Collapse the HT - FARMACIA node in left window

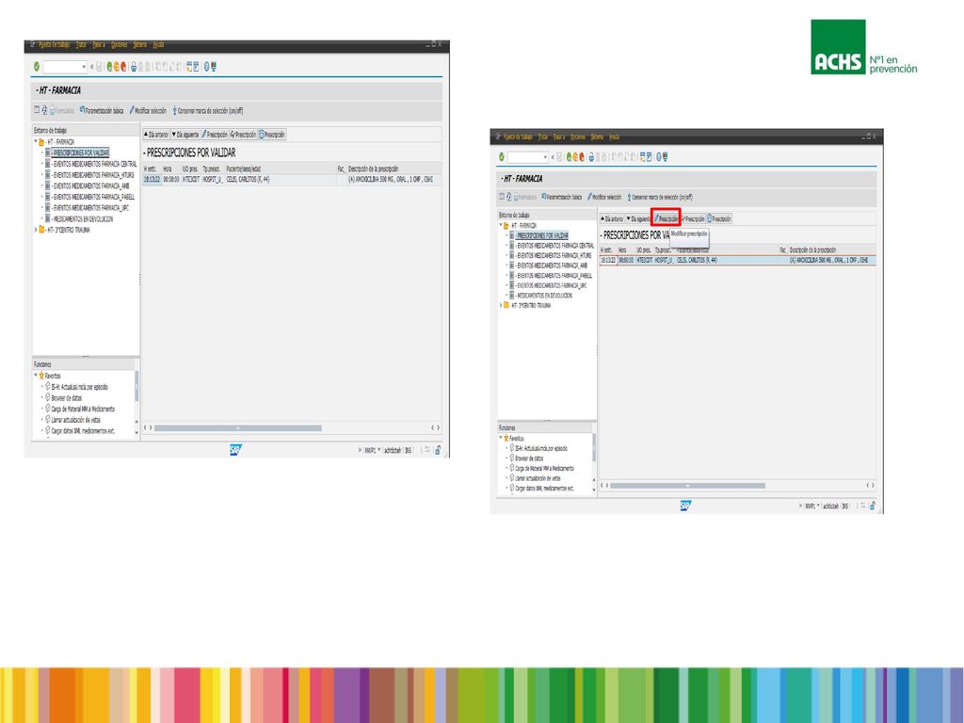[x=36, y=142]
